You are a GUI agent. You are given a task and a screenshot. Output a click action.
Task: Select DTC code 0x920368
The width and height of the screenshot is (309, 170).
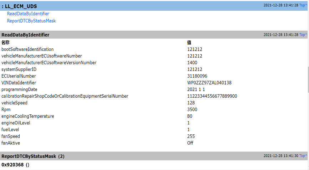pos(12,165)
